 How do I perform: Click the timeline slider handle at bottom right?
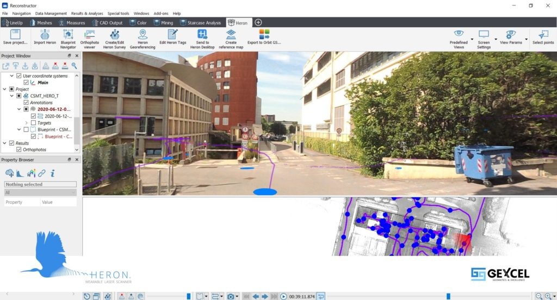(448, 296)
